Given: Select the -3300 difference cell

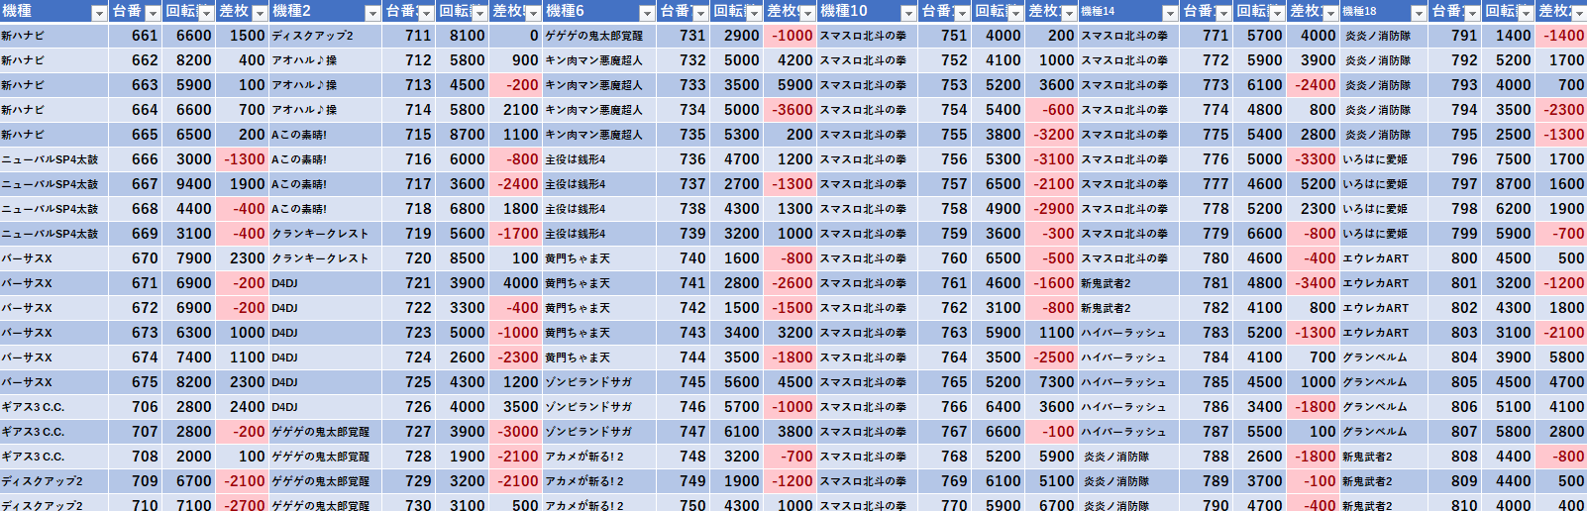Looking at the screenshot, I should pyautogui.click(x=1314, y=159).
